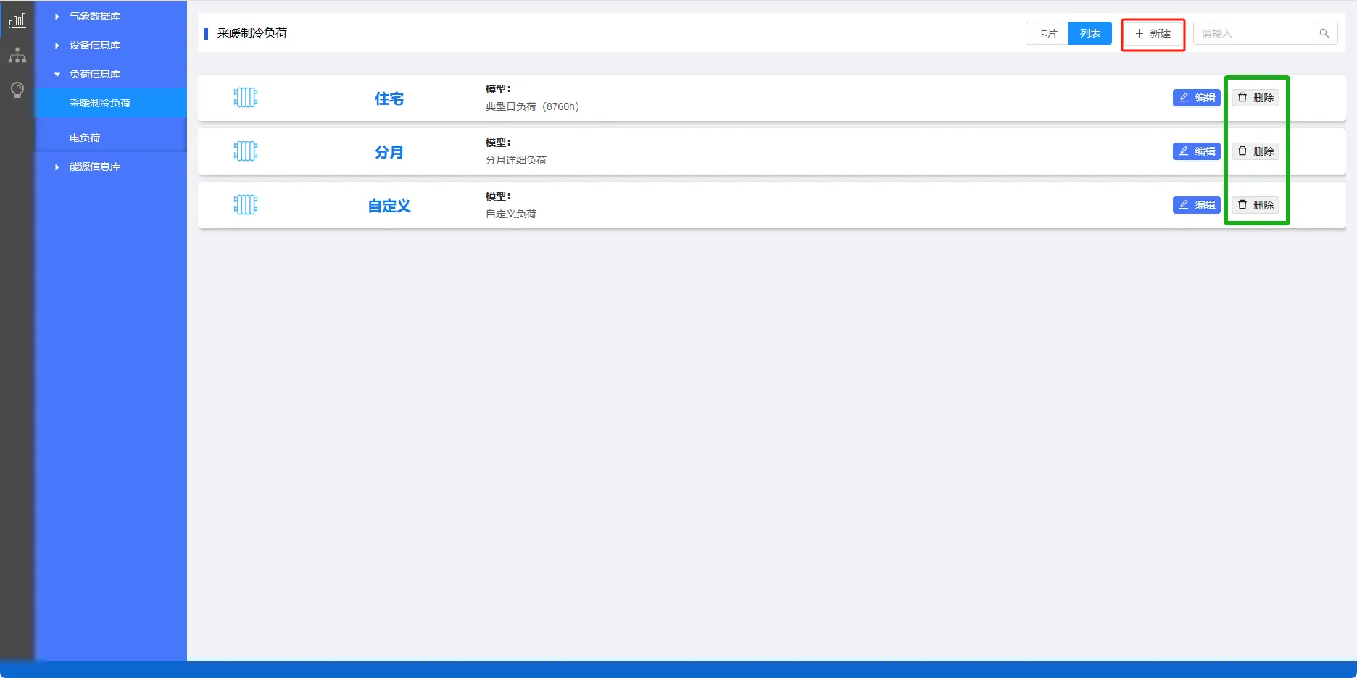The width and height of the screenshot is (1357, 678).
Task: Open 电负荷 in the sidebar
Action: click(111, 138)
